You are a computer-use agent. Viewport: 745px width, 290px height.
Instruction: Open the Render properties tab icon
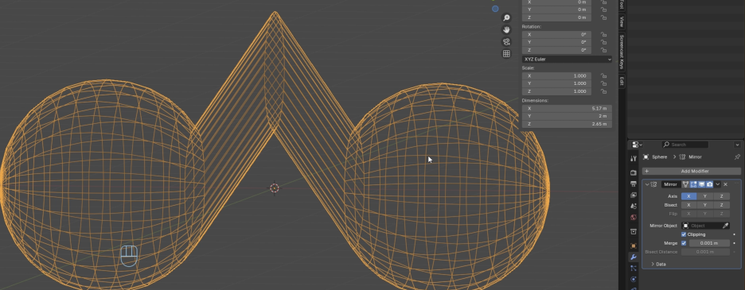pos(634,172)
